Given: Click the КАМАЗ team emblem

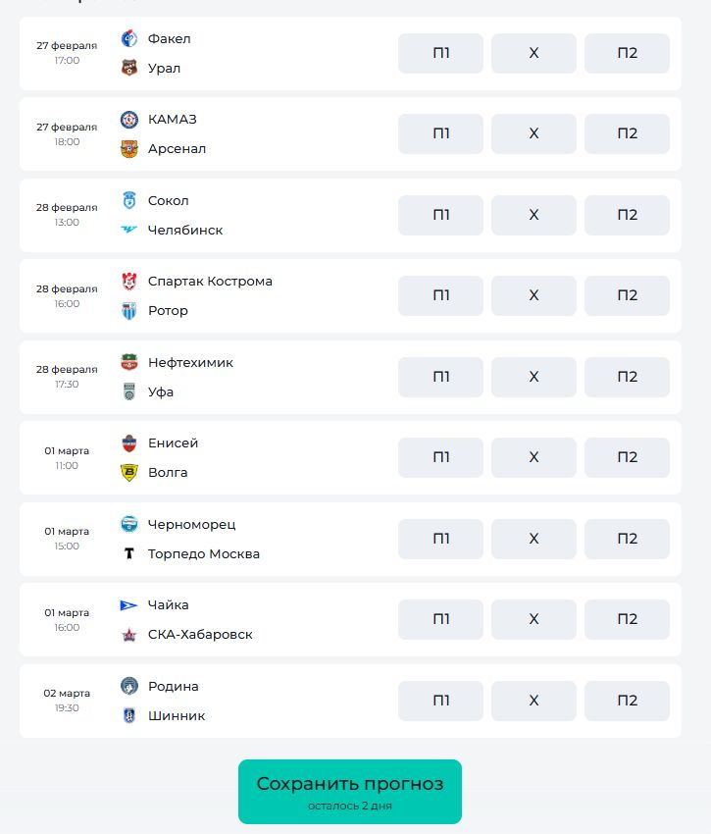Looking at the screenshot, I should coord(129,120).
